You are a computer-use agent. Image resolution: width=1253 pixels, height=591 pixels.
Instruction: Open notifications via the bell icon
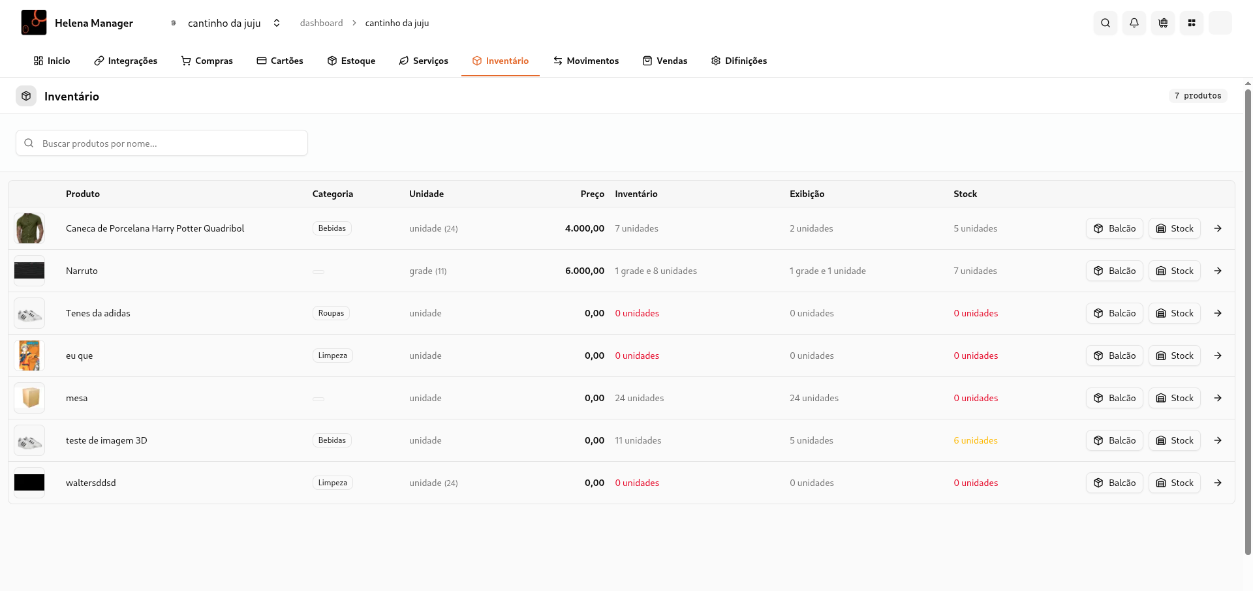1134,23
